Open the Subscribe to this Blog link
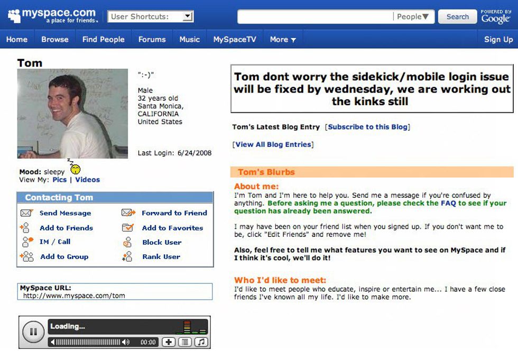The image size is (518, 351). pos(368,127)
